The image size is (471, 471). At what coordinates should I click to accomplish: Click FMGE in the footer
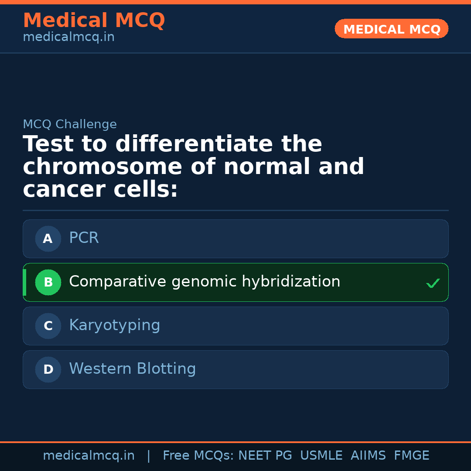click(411, 456)
